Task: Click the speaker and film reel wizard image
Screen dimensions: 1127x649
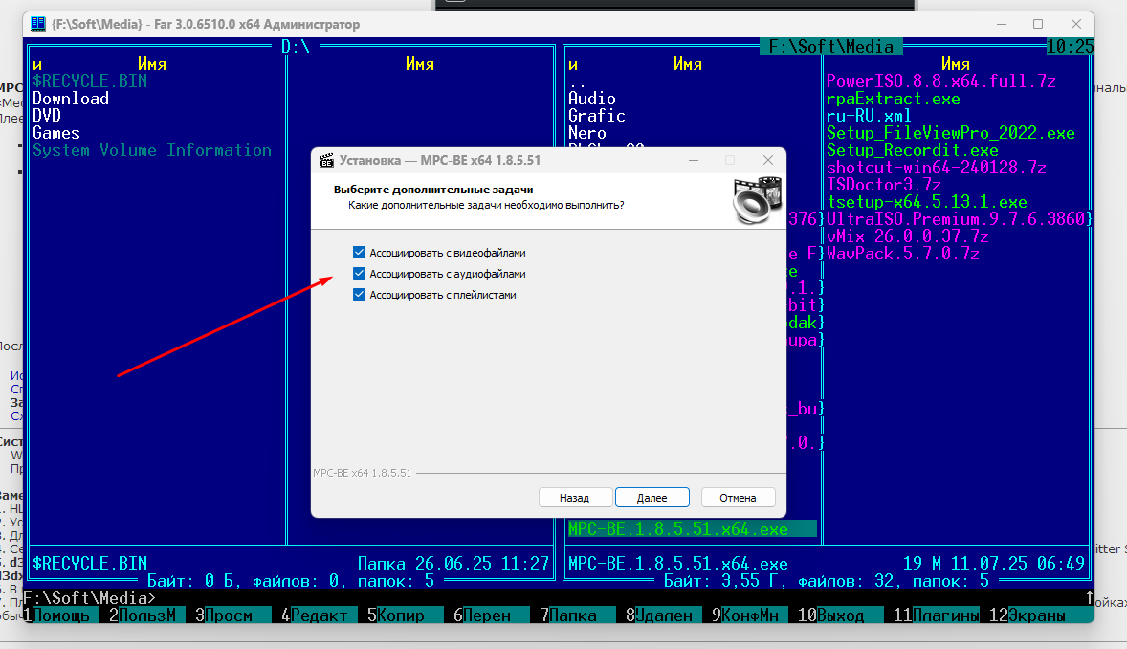Action: [x=757, y=200]
